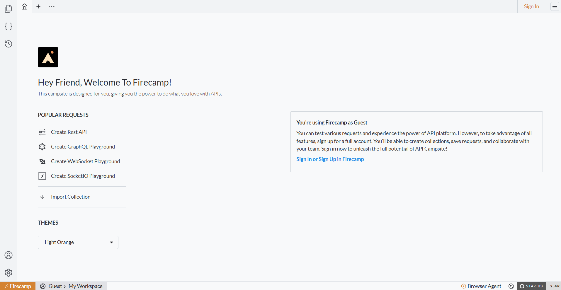561x290 pixels.
Task: Add a new tab with plus
Action: [38, 6]
